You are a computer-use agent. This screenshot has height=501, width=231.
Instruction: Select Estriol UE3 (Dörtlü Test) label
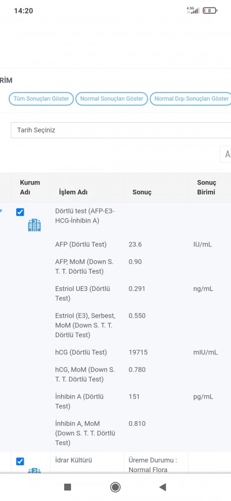click(83, 293)
